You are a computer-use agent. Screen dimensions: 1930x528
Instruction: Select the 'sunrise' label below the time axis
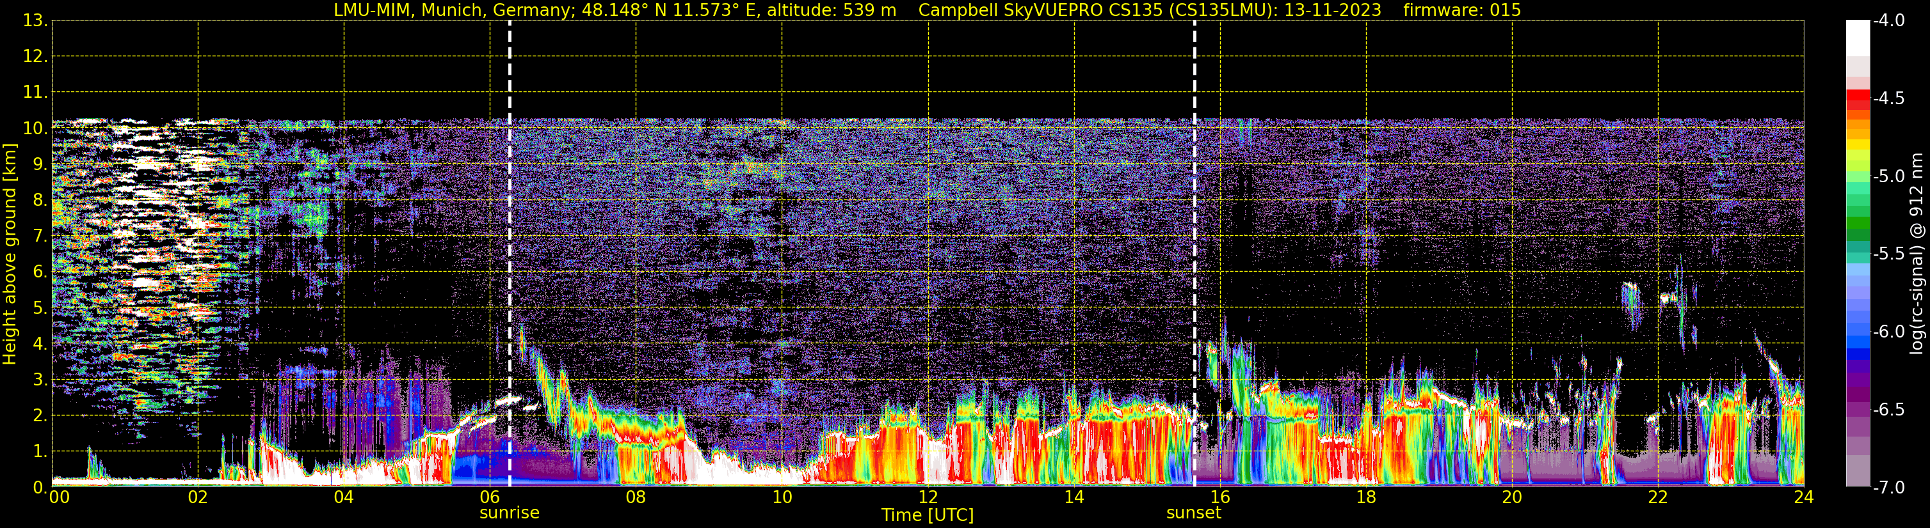point(510,513)
